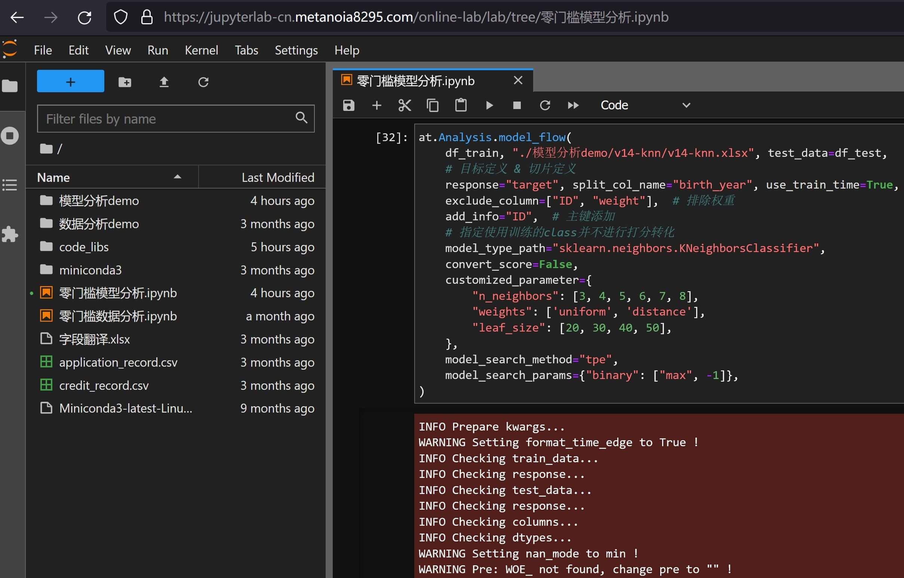Interrupt the kernel with the stop square icon
This screenshot has width=904, height=578.
[x=517, y=105]
